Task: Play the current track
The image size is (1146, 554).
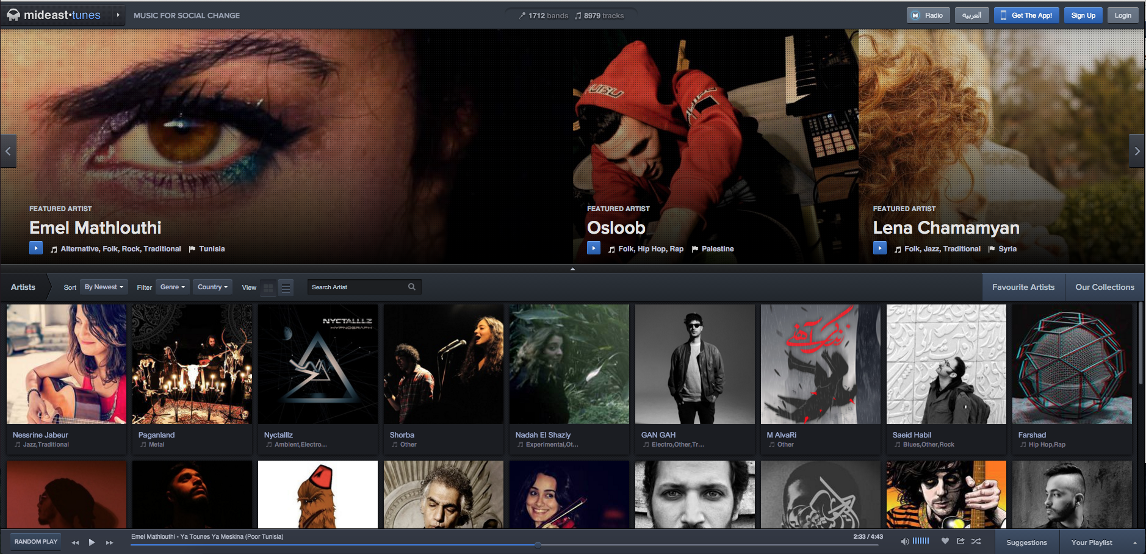Action: pos(92,542)
